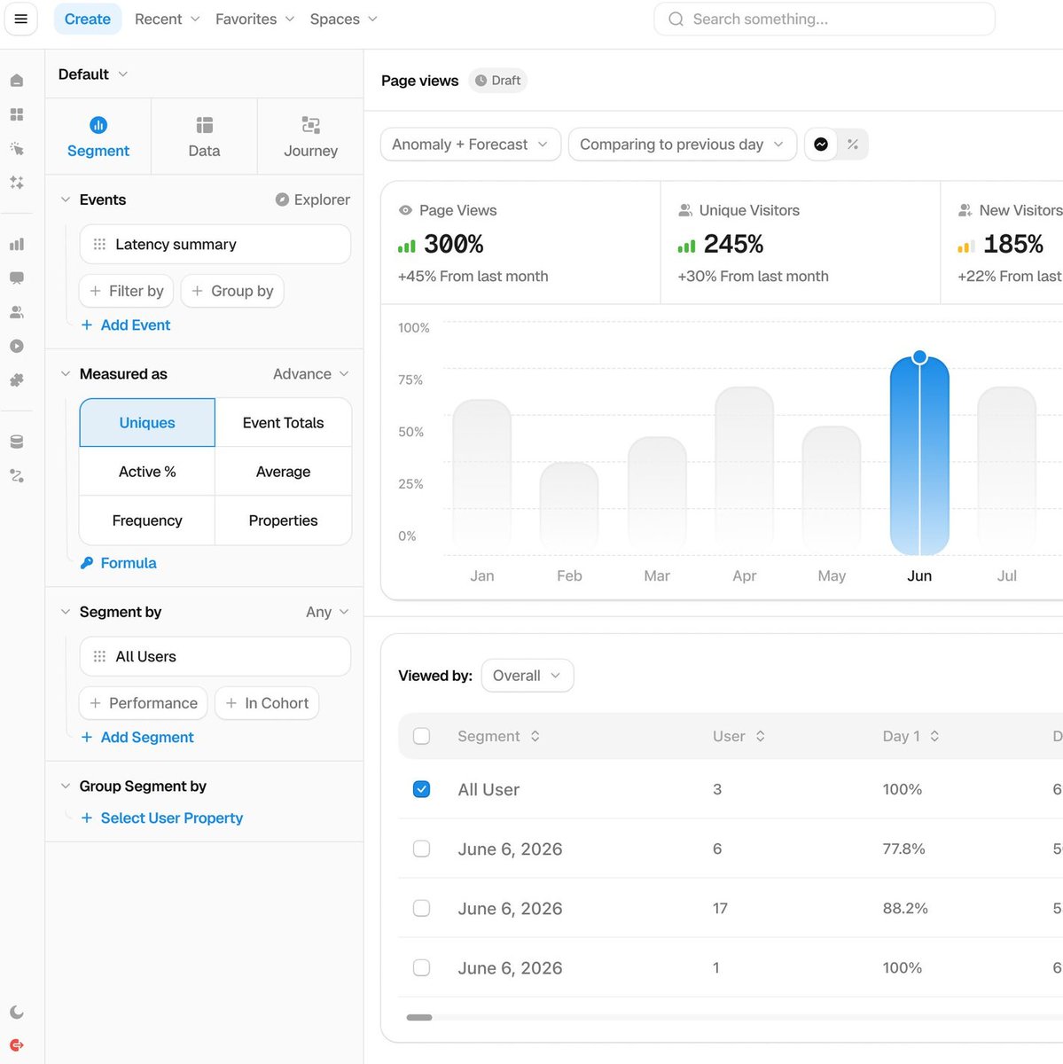This screenshot has width=1063, height=1064.
Task: Click the Jun bar marker handle
Action: (x=919, y=356)
